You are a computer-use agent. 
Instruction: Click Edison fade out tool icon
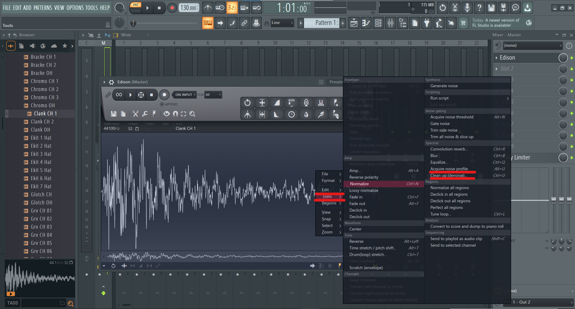click(x=277, y=114)
